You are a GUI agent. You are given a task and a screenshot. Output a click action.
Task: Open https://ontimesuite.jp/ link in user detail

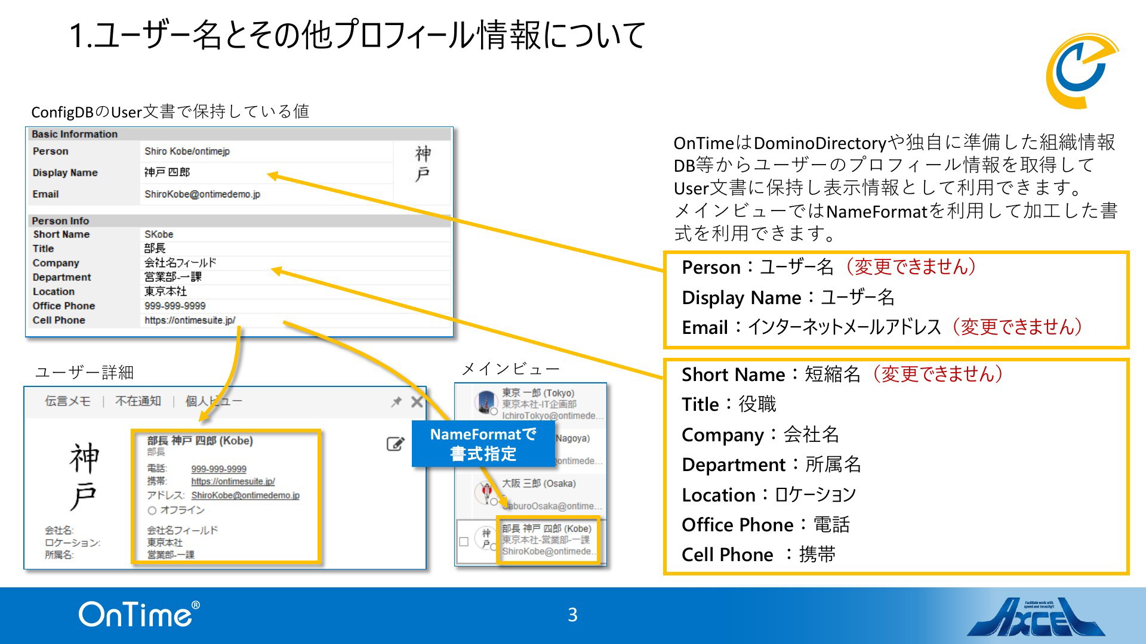pyautogui.click(x=233, y=481)
